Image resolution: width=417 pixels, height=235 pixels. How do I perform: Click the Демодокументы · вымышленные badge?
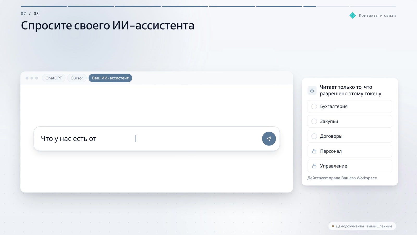[362, 226]
